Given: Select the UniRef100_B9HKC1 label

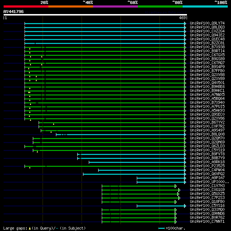Looking at the screenshot, I should (x=207, y=91).
